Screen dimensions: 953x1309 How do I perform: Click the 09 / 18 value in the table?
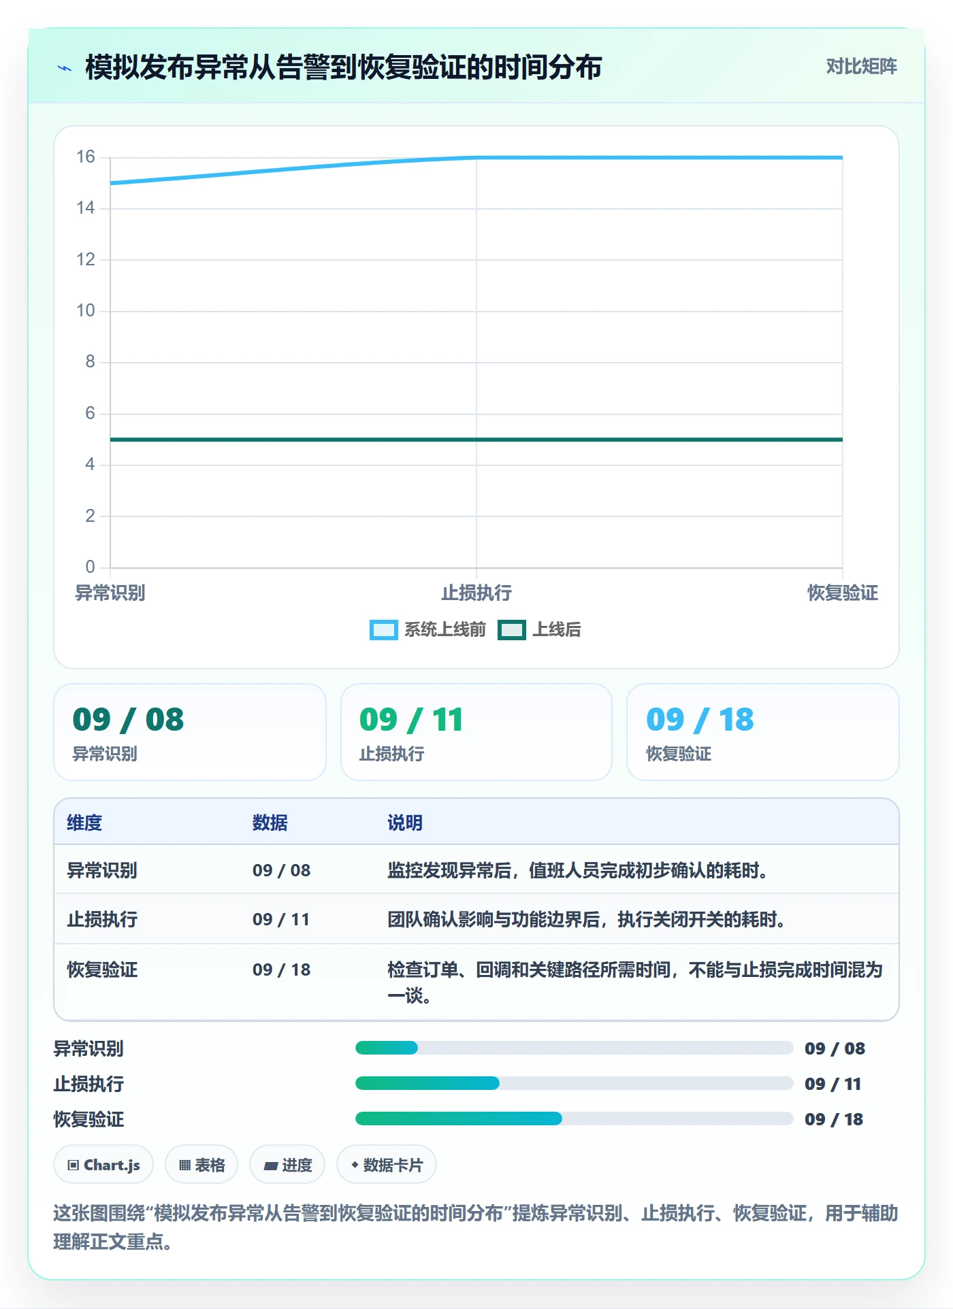(x=281, y=970)
